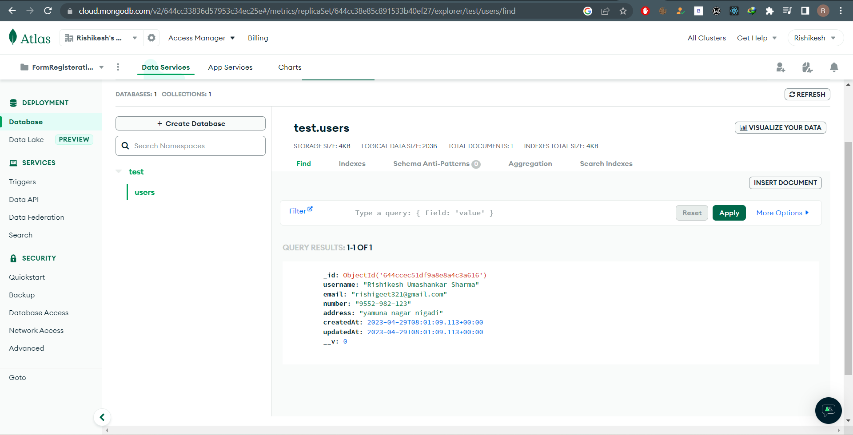Toggle the browser side panel icon
This screenshot has height=435, width=853.
click(x=805, y=11)
